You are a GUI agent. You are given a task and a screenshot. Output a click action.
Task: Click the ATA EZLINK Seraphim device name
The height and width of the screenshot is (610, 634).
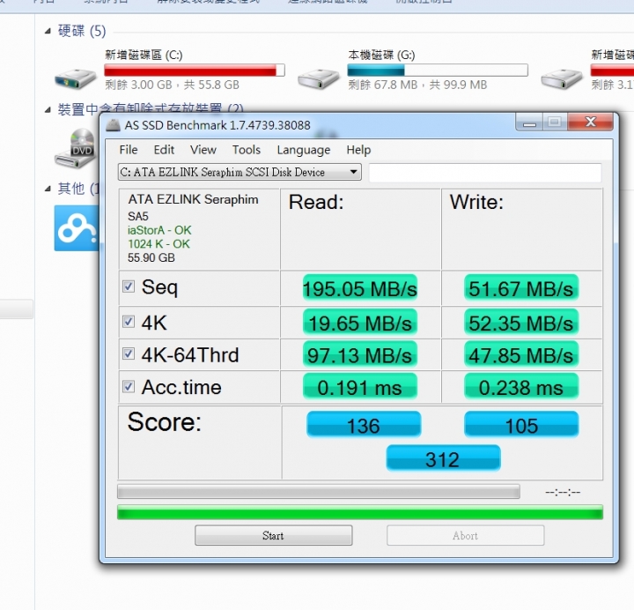pyautogui.click(x=193, y=199)
